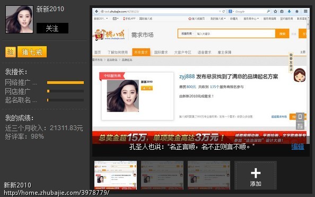Click the 网店推广 skill bar
This screenshot has width=315, height=197.
(x=65, y=91)
